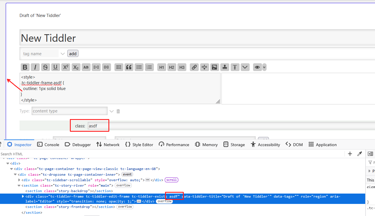Apply bold formatting in editor toolbar

(25, 67)
